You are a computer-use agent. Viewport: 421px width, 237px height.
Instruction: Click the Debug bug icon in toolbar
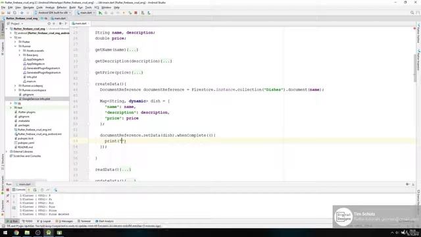pos(106,13)
